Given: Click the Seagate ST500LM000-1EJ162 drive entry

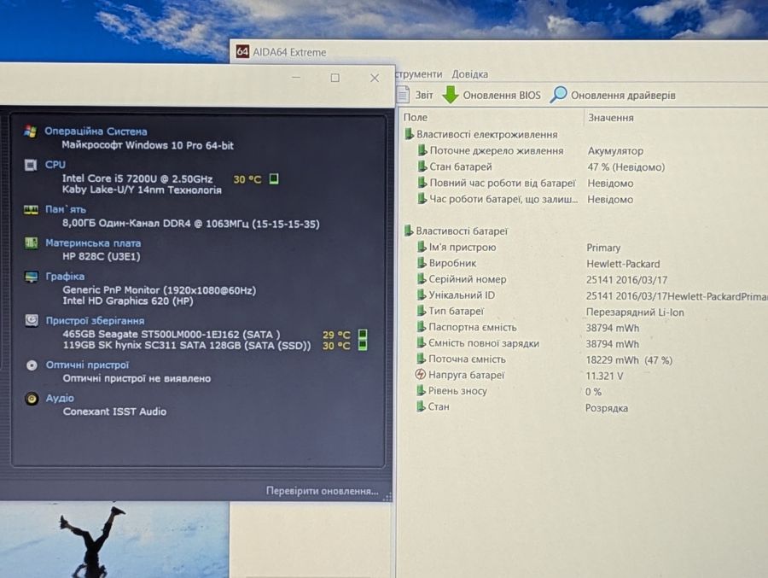Looking at the screenshot, I should point(172,335).
